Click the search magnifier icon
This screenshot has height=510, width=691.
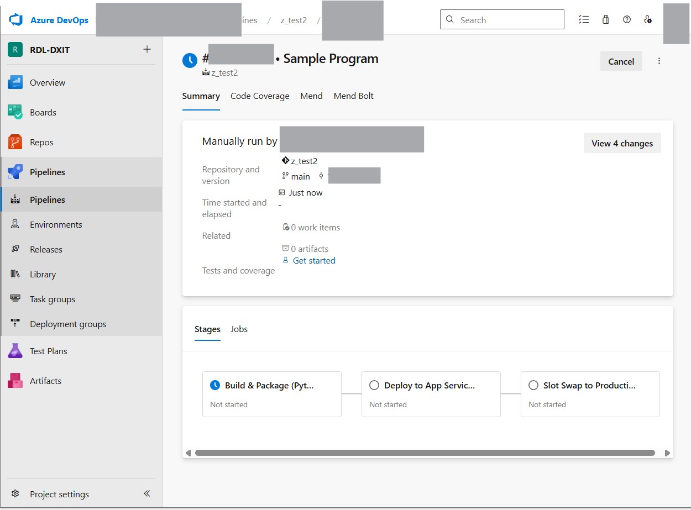pos(450,19)
